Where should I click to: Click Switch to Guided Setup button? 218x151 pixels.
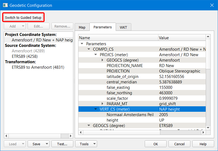tap(23, 18)
